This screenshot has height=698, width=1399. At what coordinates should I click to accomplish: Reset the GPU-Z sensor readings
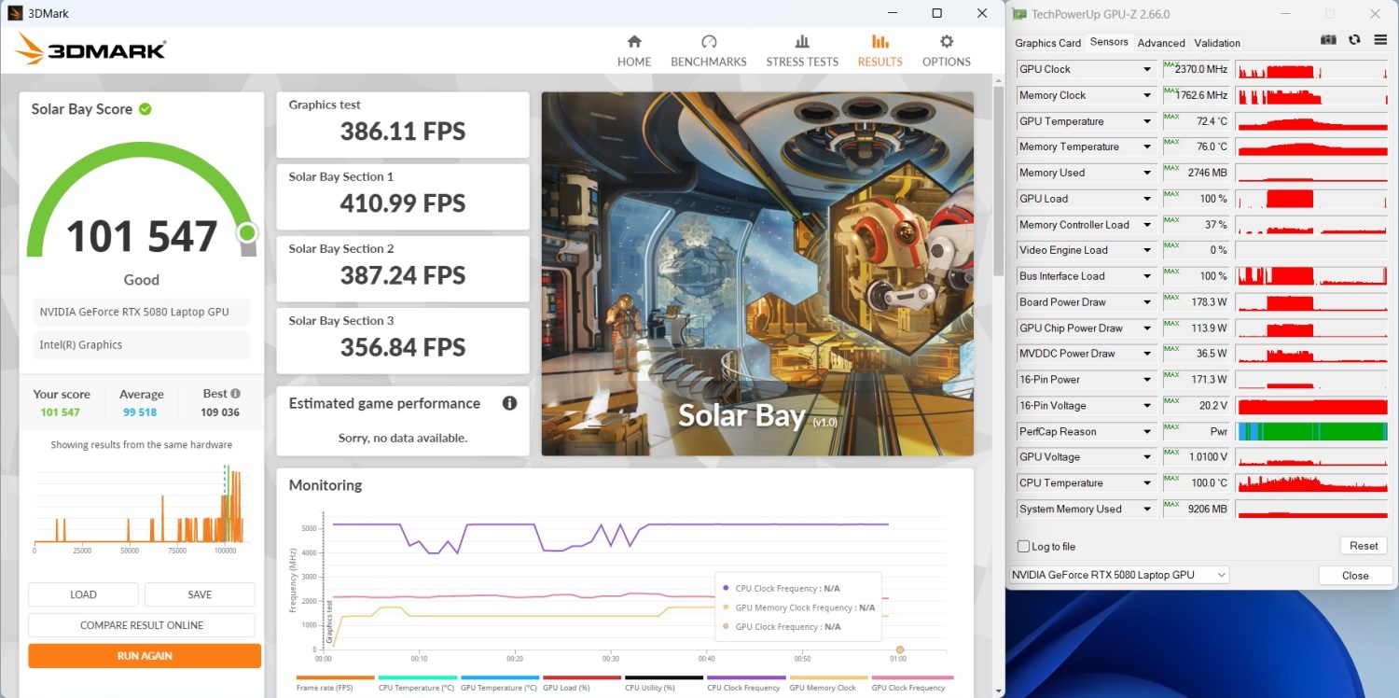click(x=1364, y=546)
